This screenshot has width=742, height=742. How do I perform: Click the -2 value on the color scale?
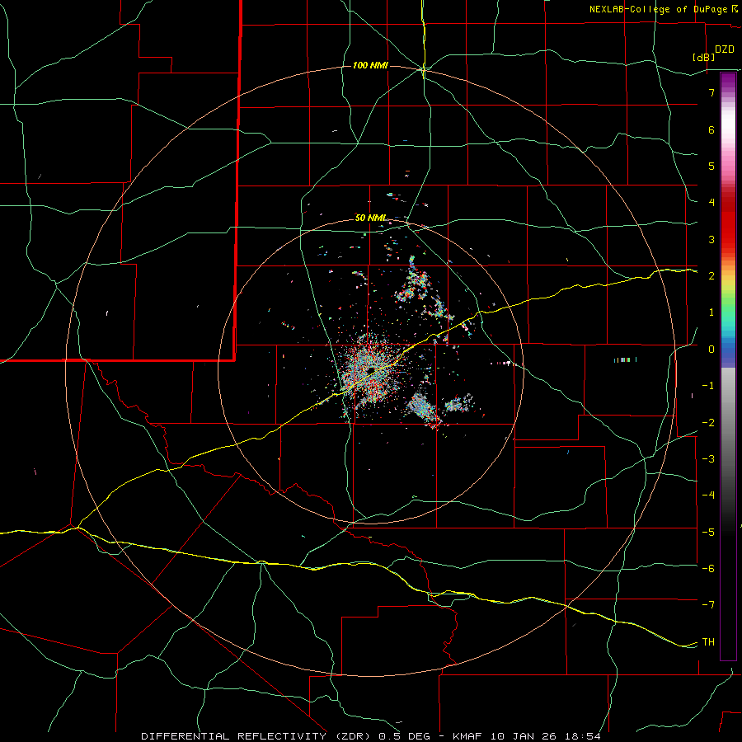(x=708, y=423)
